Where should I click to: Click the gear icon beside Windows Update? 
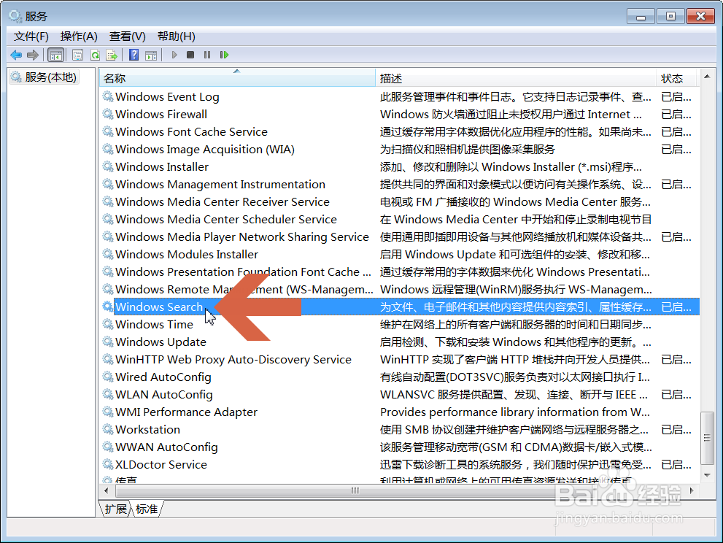pos(108,342)
